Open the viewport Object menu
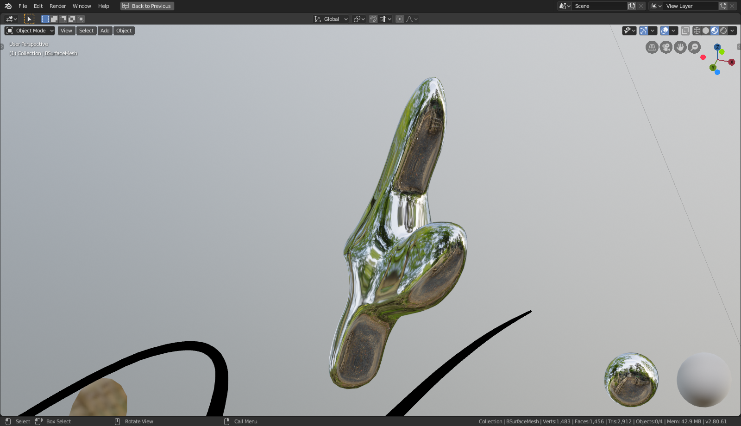This screenshot has width=741, height=426. 124,31
